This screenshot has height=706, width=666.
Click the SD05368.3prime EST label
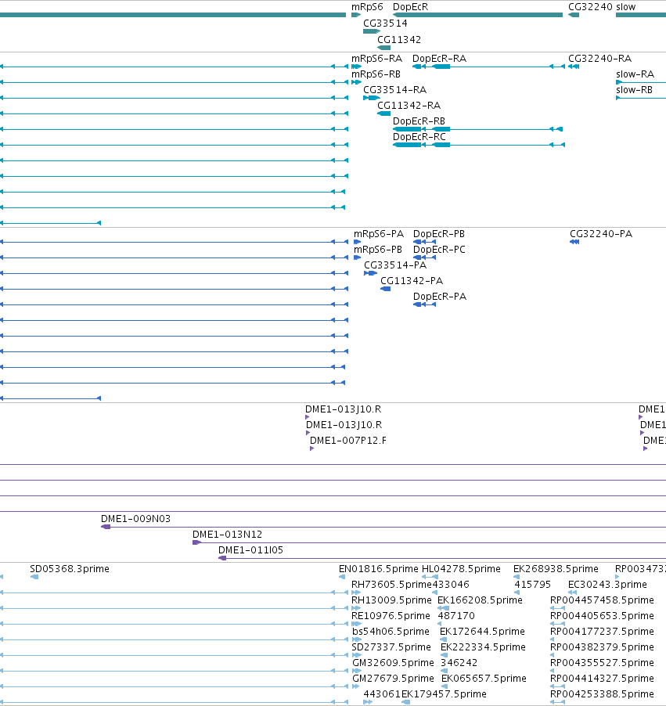pos(70,569)
